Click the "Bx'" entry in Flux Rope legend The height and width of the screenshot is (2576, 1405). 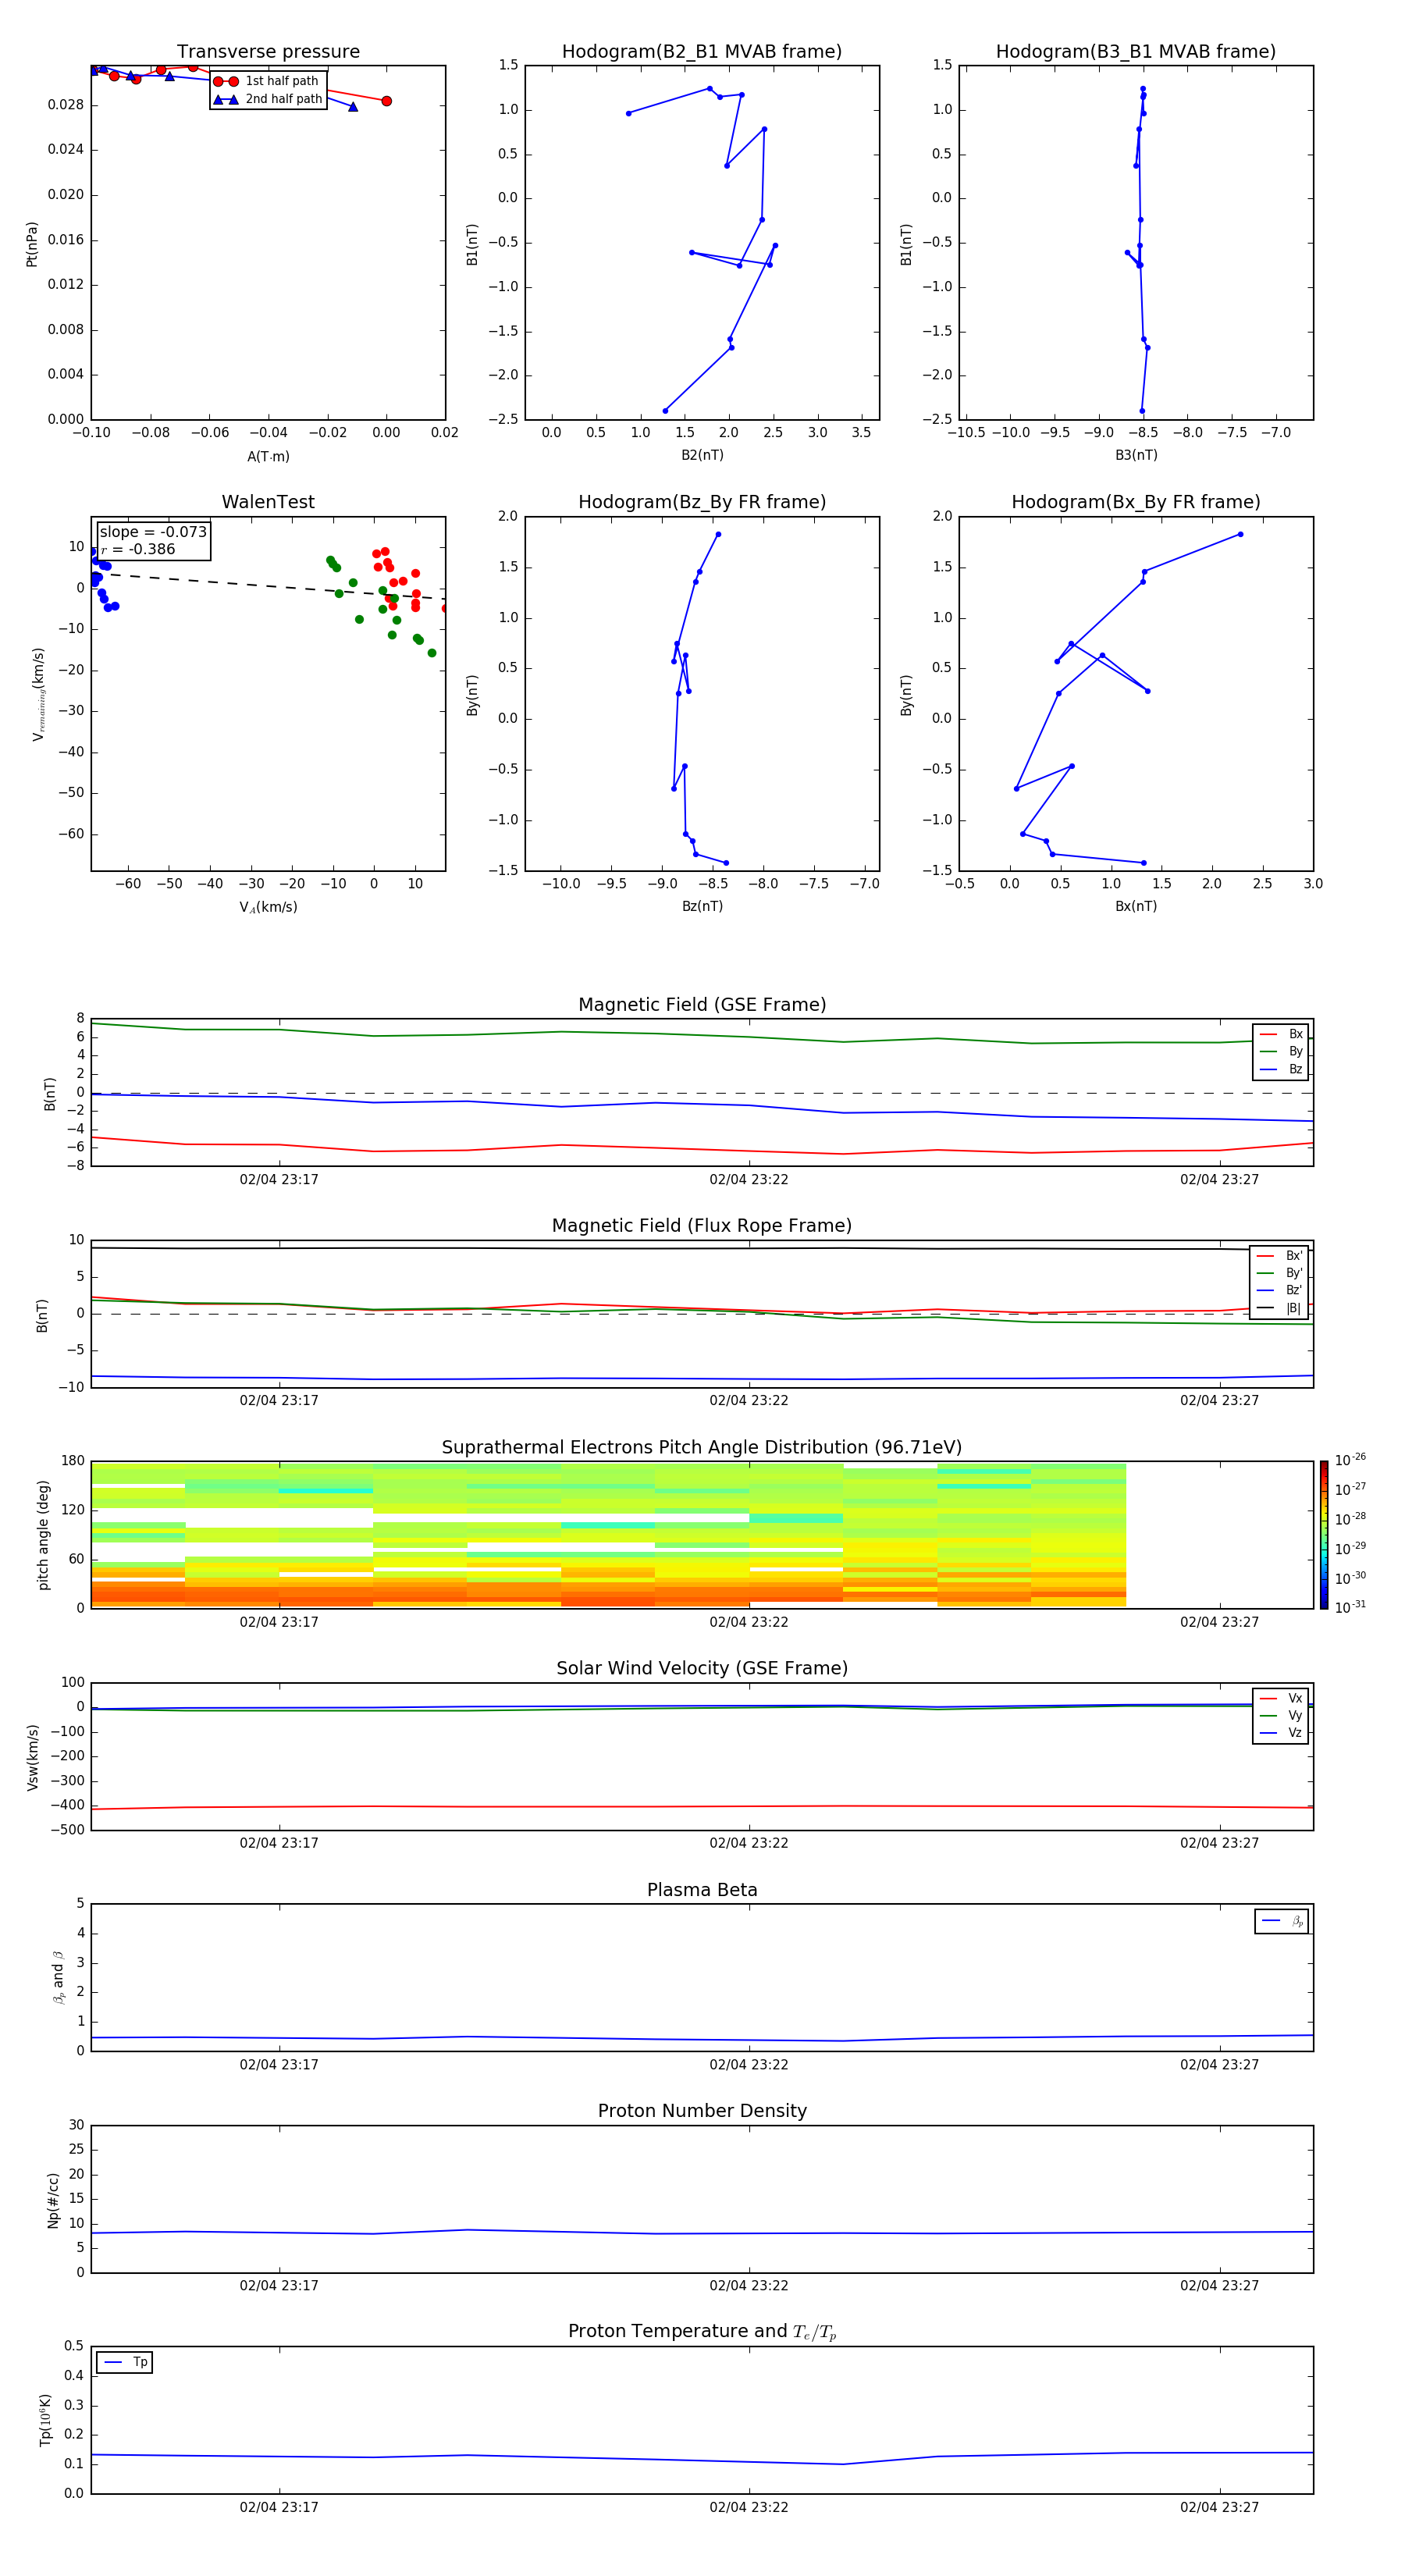point(1280,1256)
